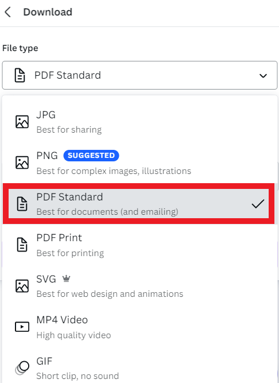Image resolution: width=279 pixels, height=383 pixels.
Task: Collapse the File type dropdown chevron
Action: pos(263,76)
